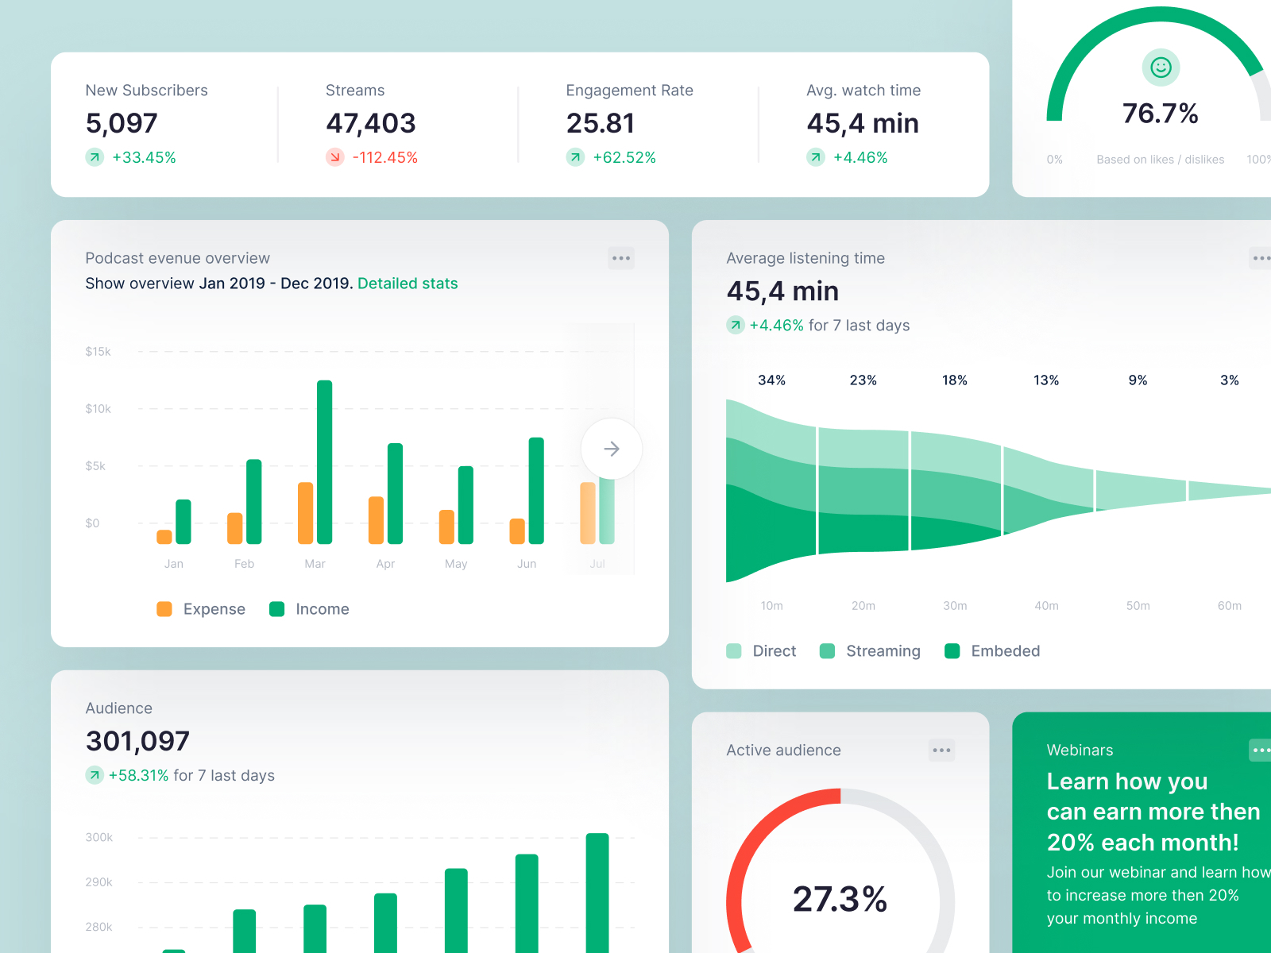Click the Direct legend color swatch
The height and width of the screenshot is (953, 1271).
(734, 651)
